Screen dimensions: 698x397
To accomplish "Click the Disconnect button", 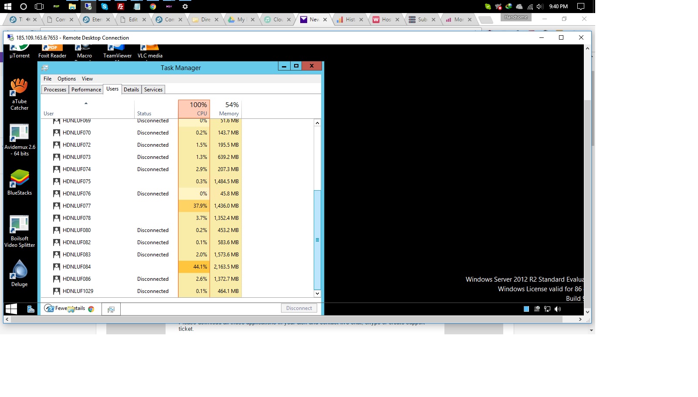I will 299,308.
